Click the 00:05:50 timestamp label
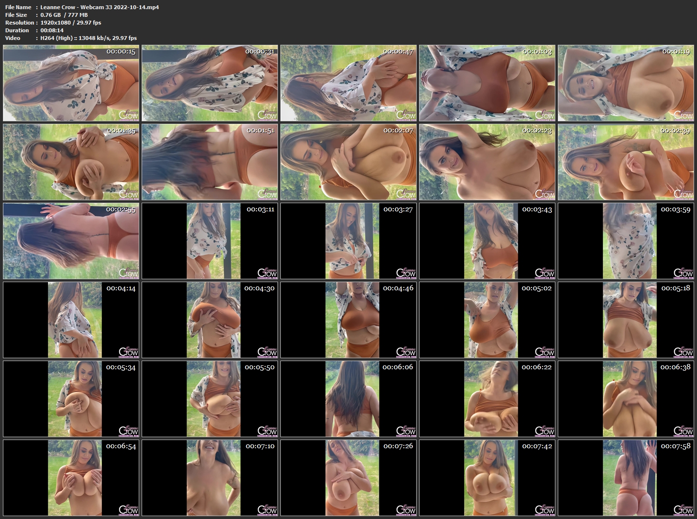Screen dimensions: 697x519 click(x=259, y=367)
